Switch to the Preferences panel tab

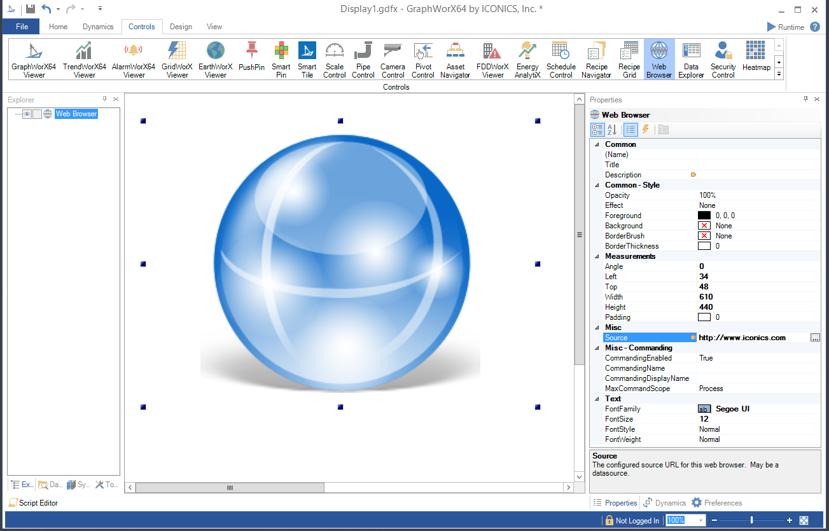tap(717, 502)
